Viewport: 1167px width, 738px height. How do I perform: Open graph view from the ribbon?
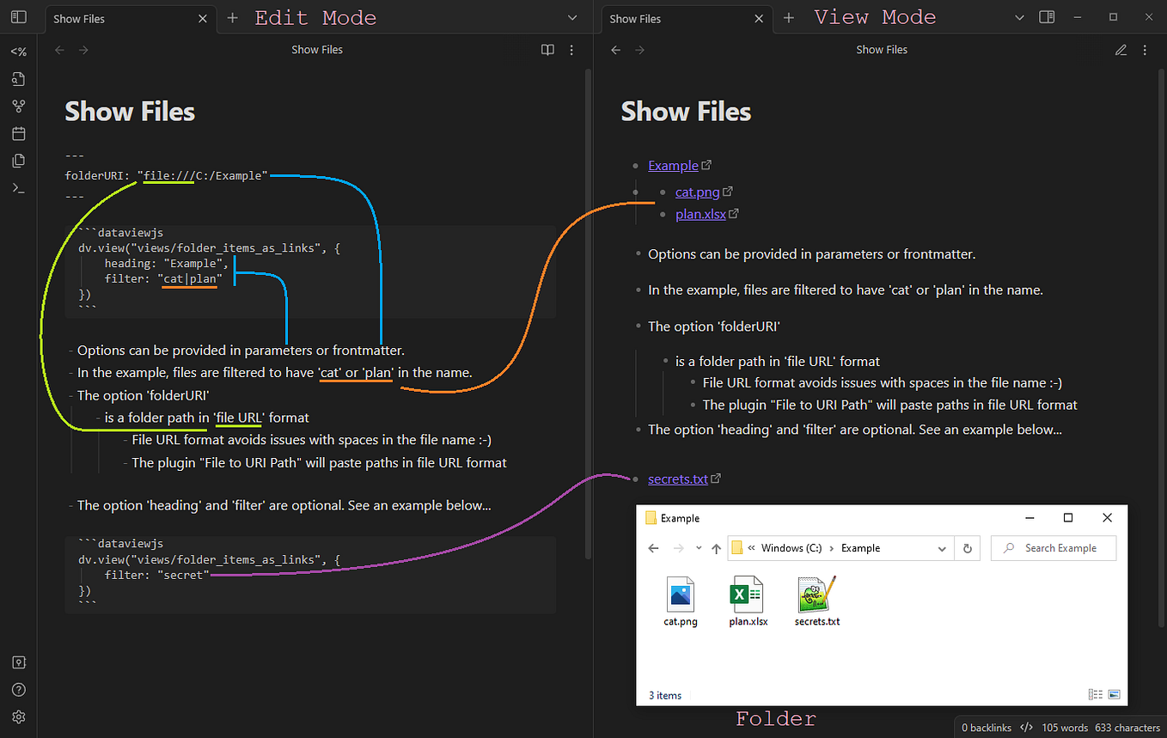(18, 107)
